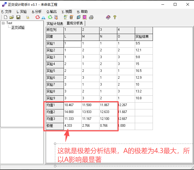Click factor L header cell
194x170 pixels.
point(73,37)
